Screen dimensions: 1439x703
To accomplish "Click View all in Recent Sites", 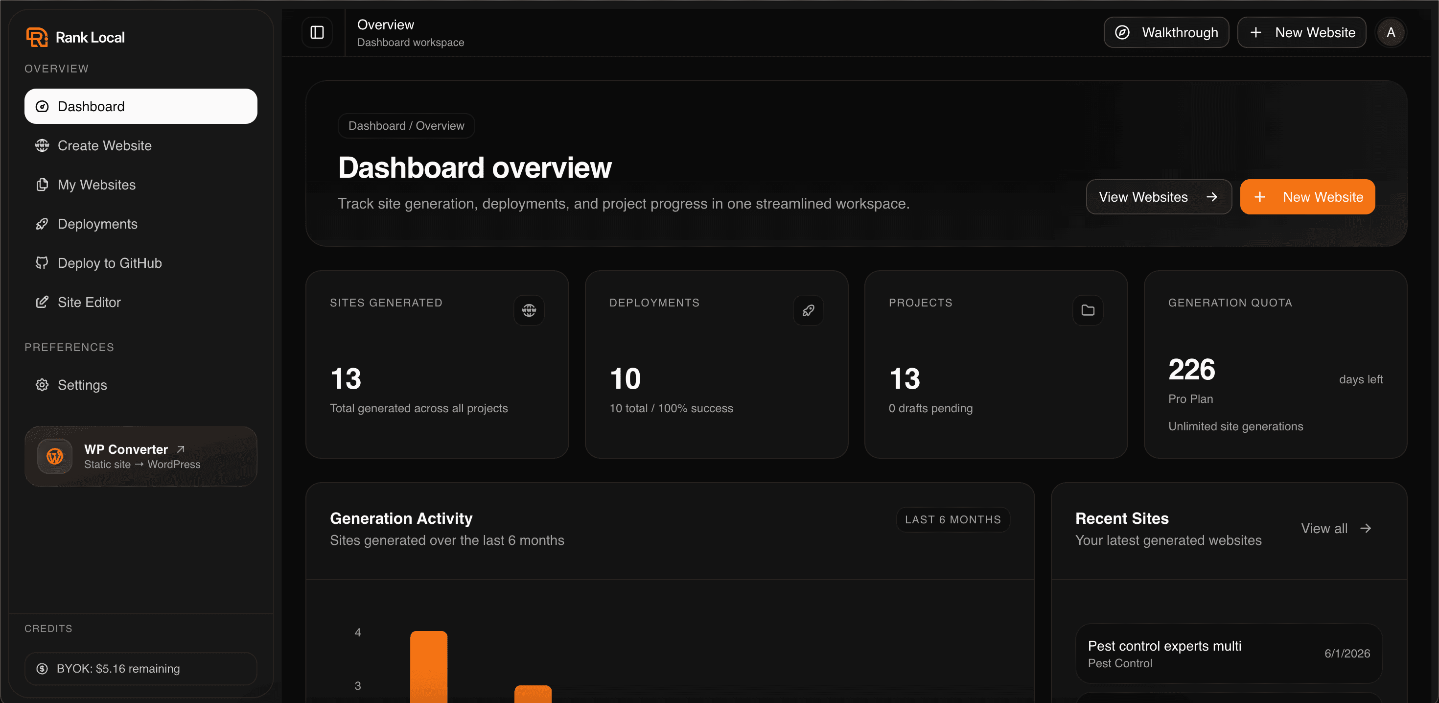I will click(x=1336, y=529).
